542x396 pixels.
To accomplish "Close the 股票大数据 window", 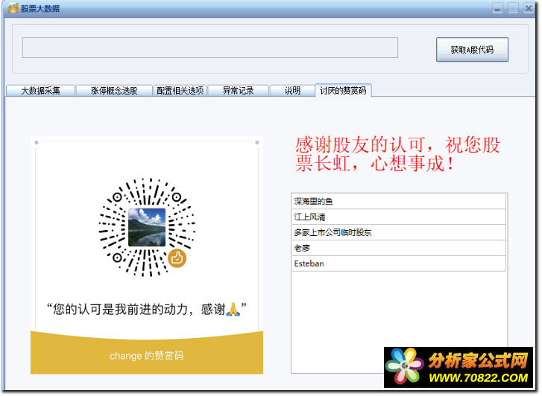I will click(x=529, y=8).
